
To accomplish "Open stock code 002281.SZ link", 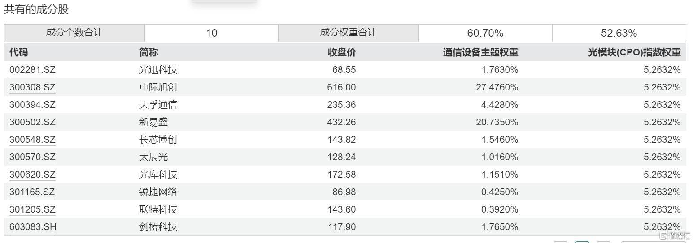I will pyautogui.click(x=32, y=70).
